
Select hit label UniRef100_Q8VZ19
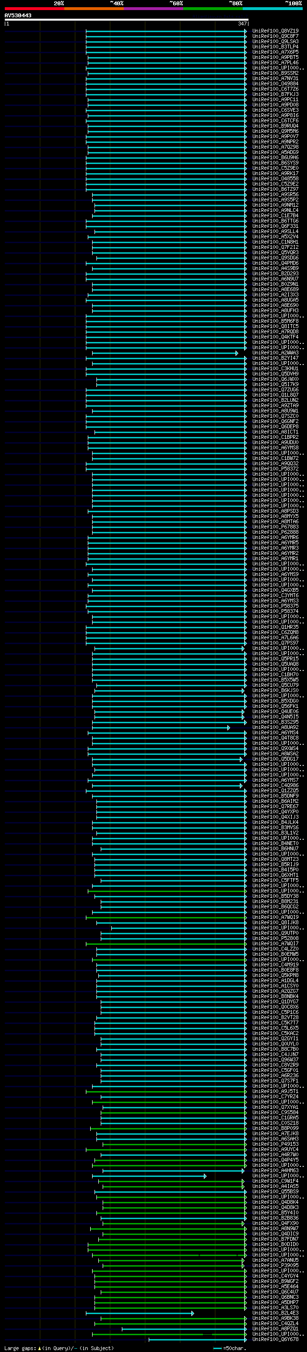275,31
